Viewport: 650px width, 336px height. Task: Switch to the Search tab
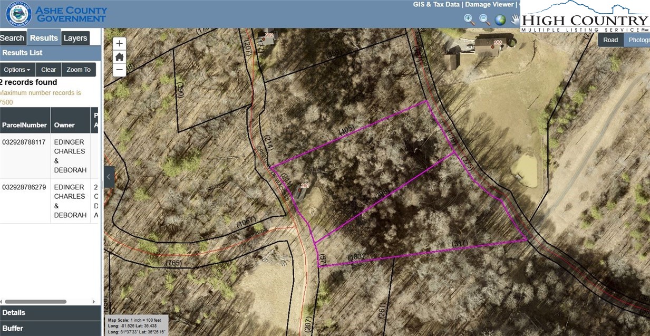tap(12, 38)
